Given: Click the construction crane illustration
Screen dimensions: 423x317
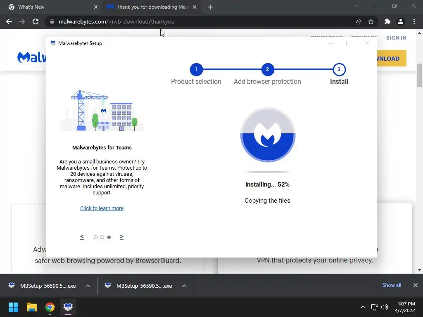Looking at the screenshot, I should point(102,111).
